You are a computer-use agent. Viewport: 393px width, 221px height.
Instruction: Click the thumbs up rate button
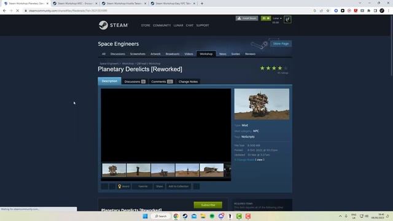(104, 187)
